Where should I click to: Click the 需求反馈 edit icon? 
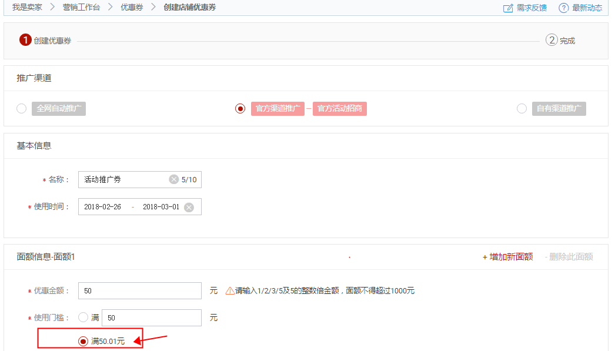[508, 8]
